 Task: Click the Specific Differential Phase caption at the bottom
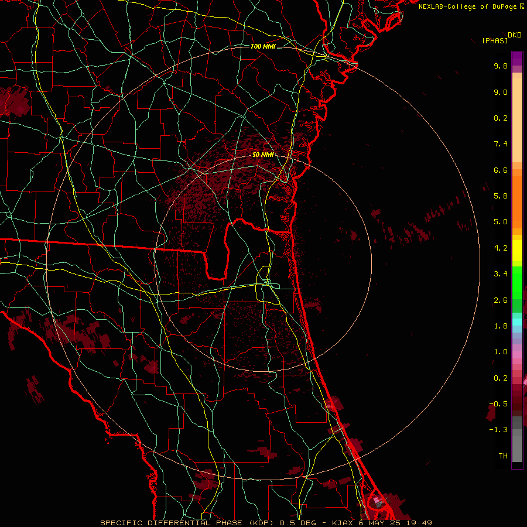[266, 523]
